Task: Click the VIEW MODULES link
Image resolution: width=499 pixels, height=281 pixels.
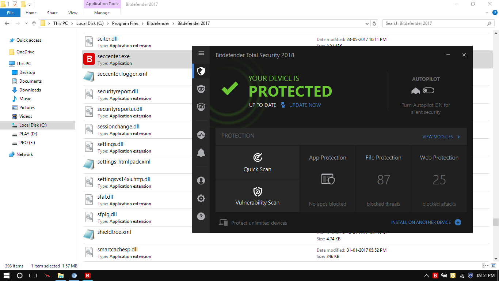Action: 438,137
